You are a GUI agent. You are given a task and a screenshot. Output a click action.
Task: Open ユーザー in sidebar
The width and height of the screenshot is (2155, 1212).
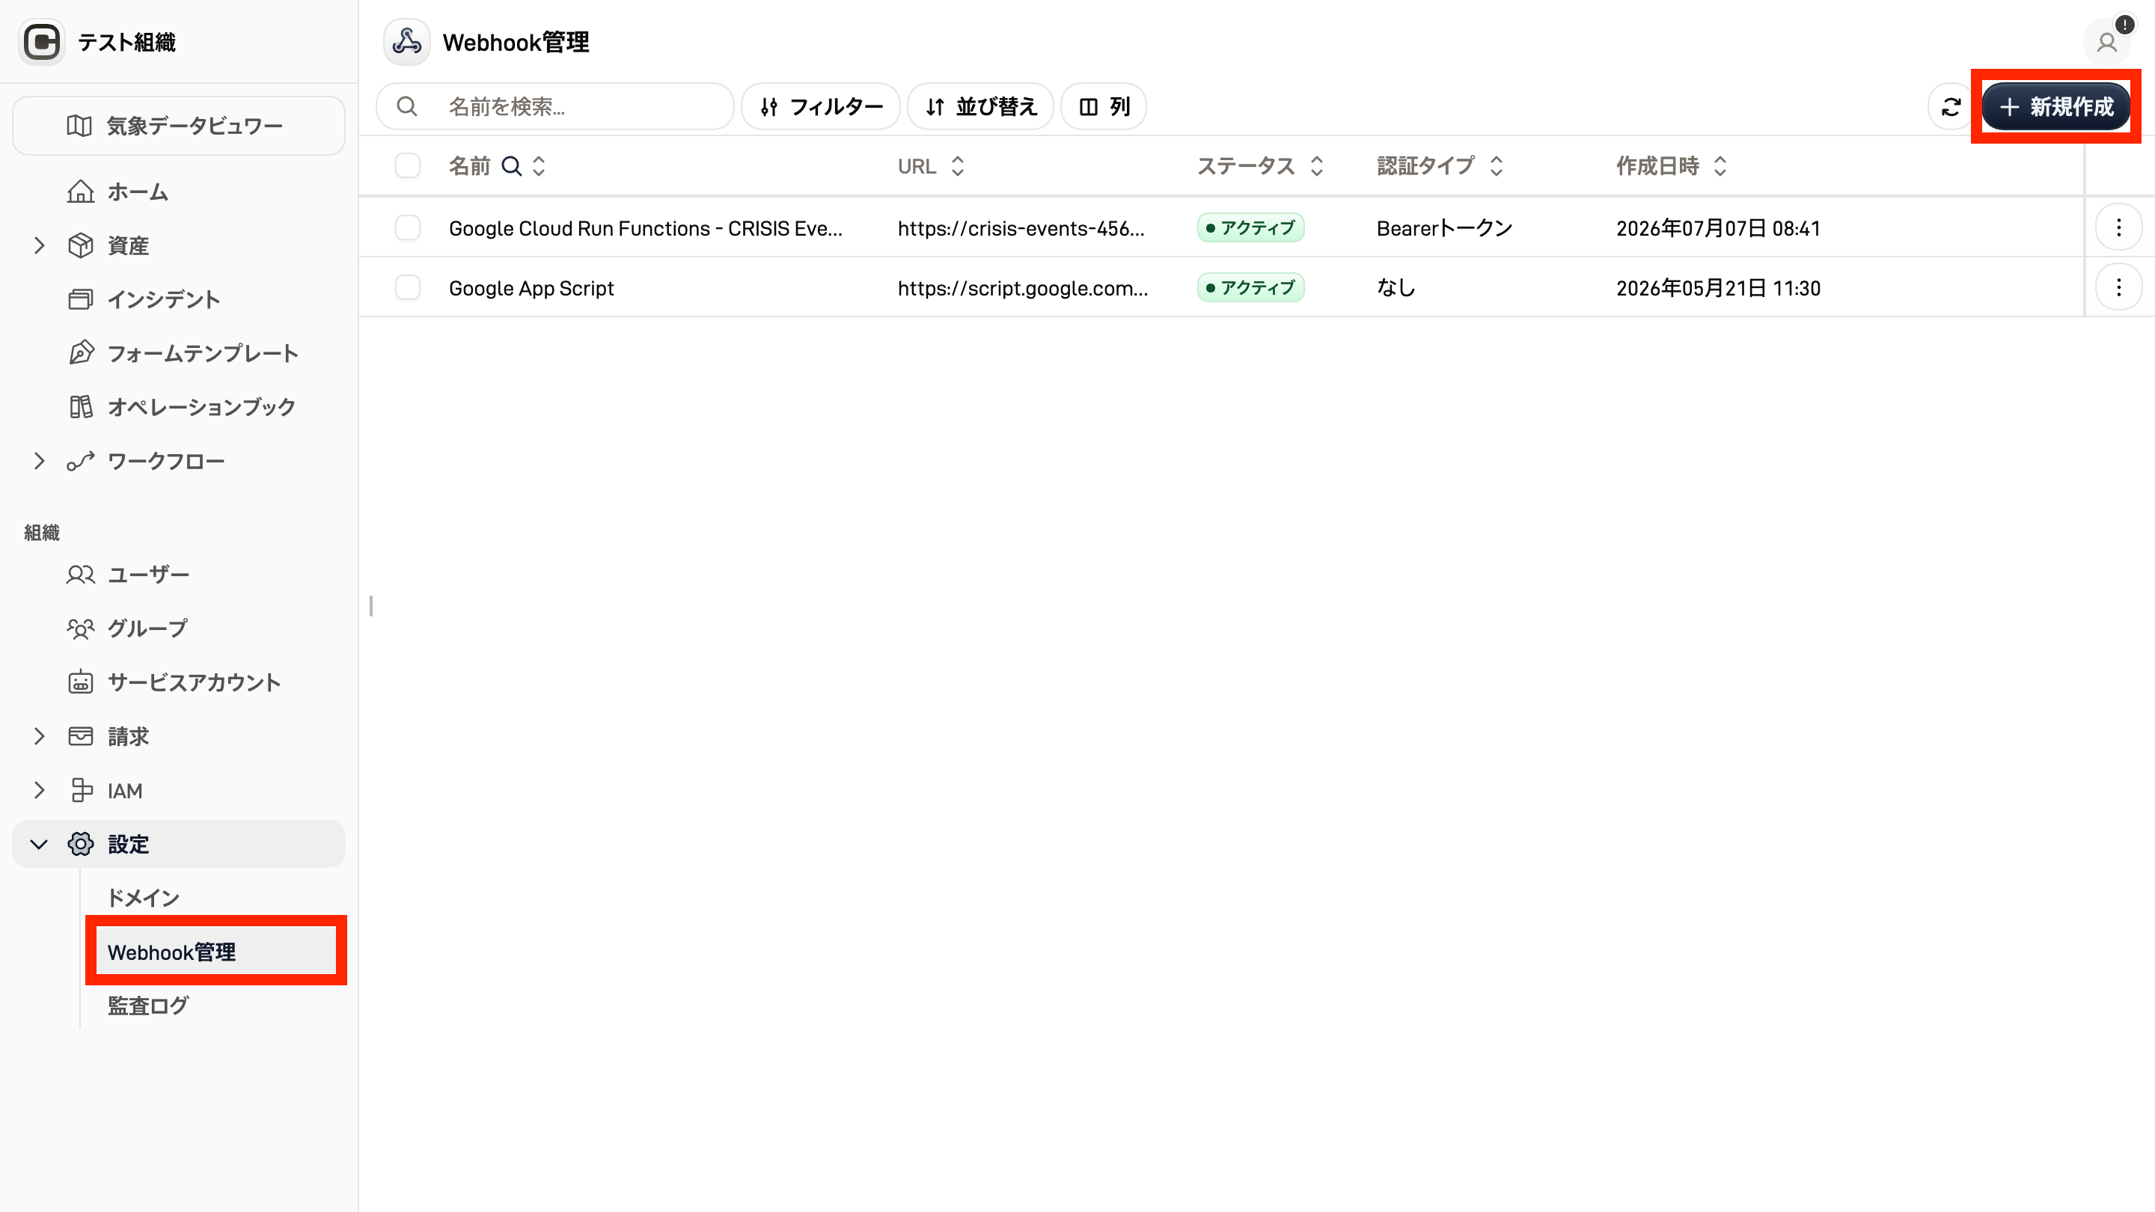click(179, 575)
